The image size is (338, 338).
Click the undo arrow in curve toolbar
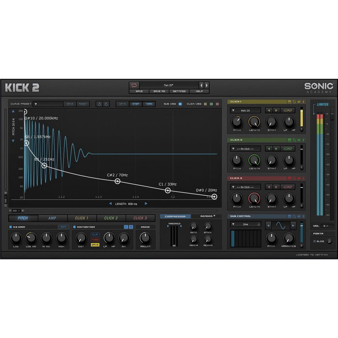99,104
